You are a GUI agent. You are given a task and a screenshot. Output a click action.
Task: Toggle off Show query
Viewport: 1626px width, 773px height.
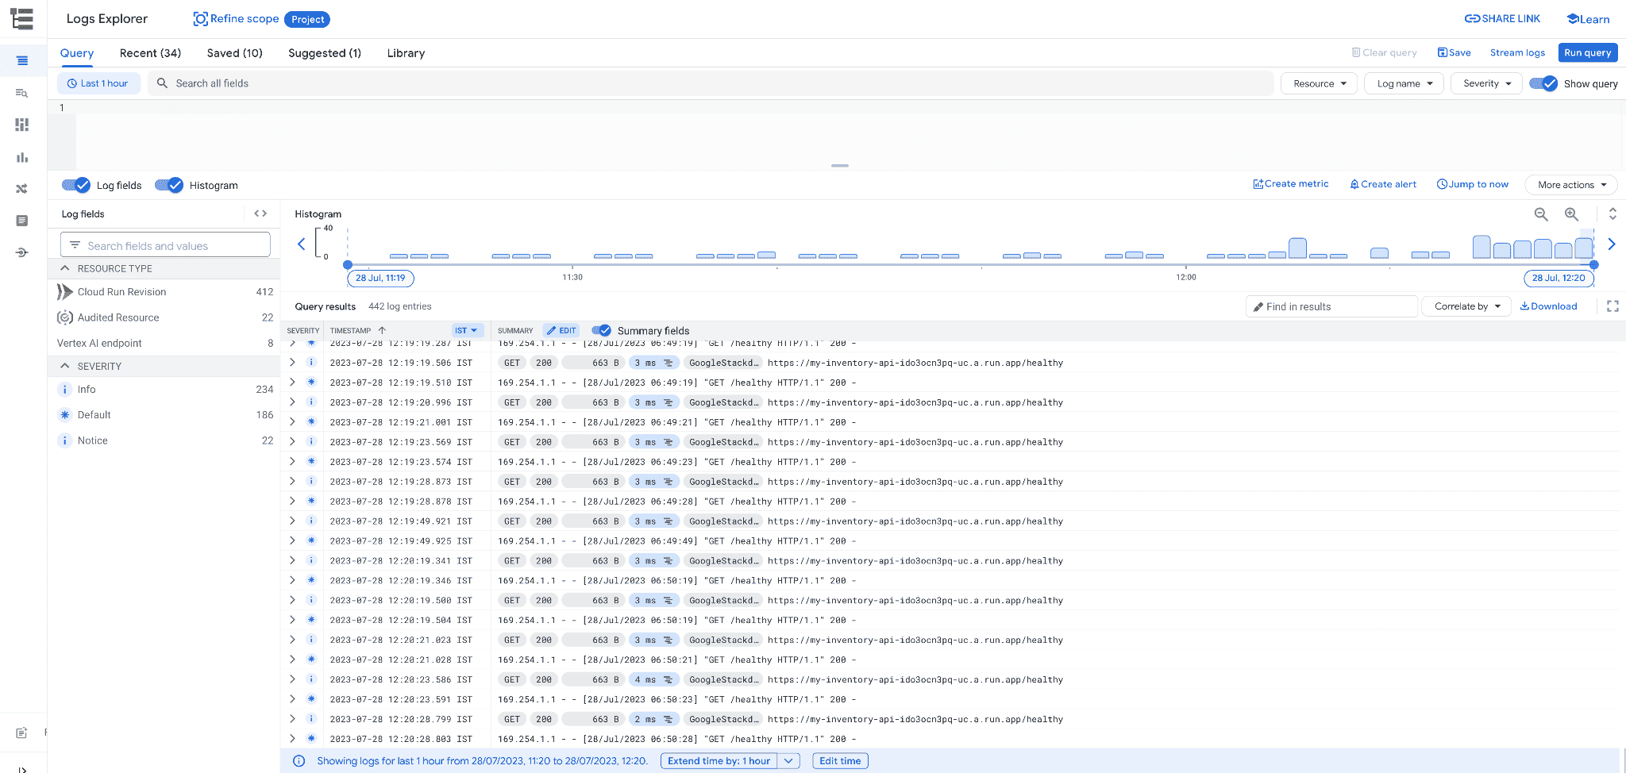coord(1544,83)
